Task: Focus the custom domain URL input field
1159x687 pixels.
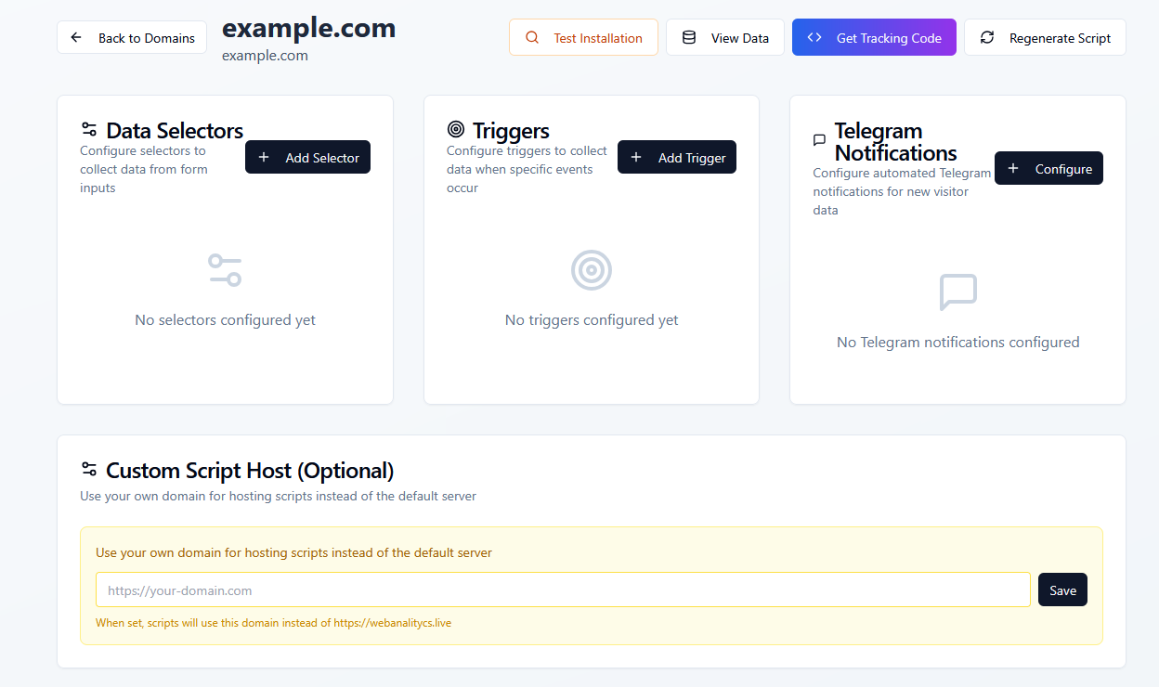Action: point(563,590)
